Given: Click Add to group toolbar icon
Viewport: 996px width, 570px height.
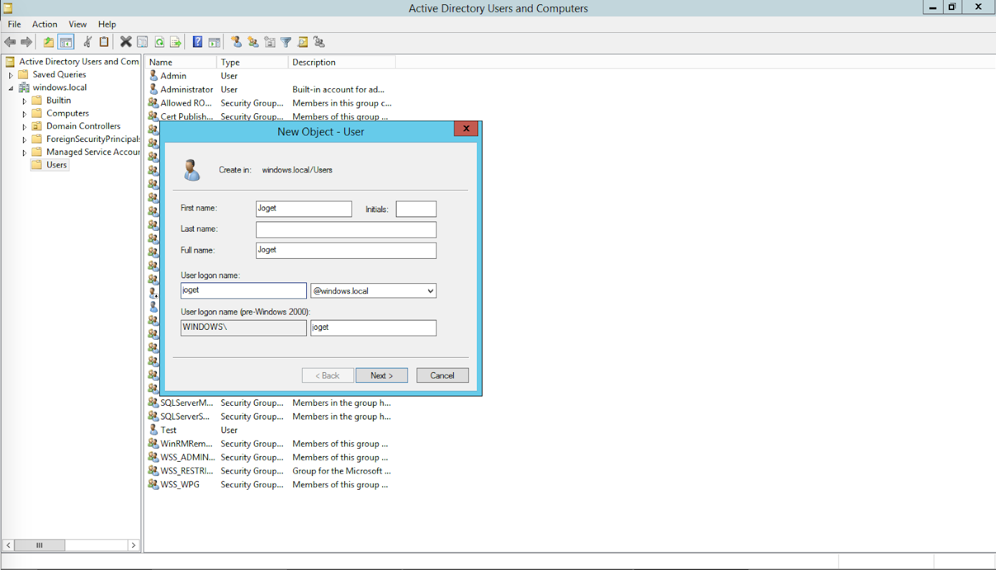Looking at the screenshot, I should coord(319,42).
